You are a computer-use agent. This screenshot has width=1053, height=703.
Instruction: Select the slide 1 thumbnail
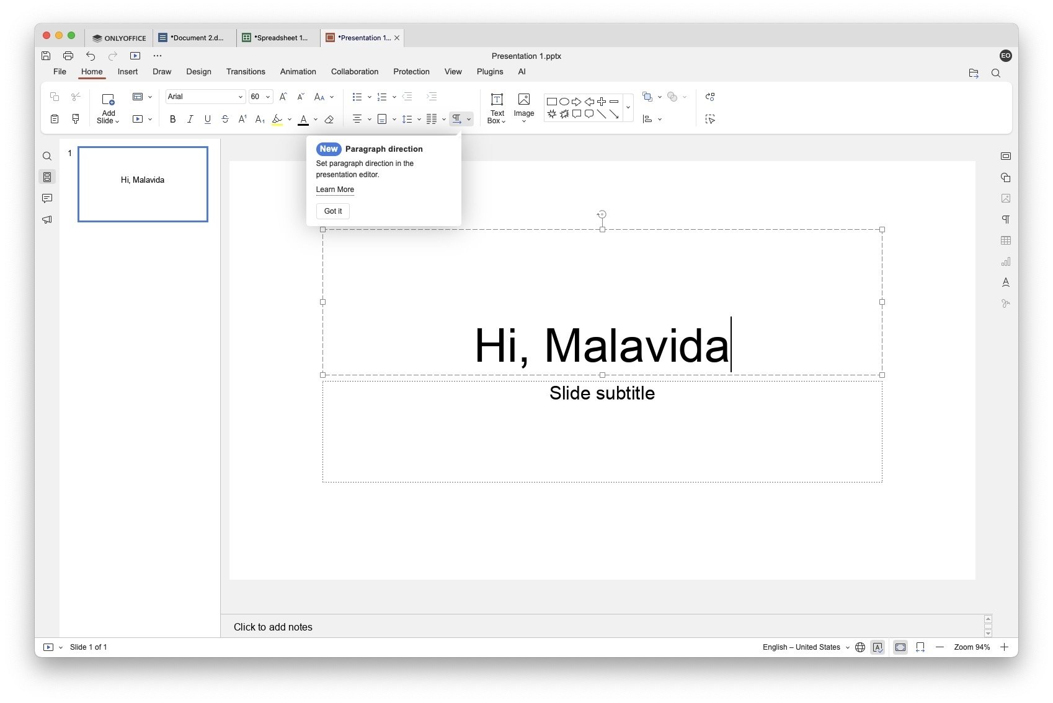[x=143, y=184]
